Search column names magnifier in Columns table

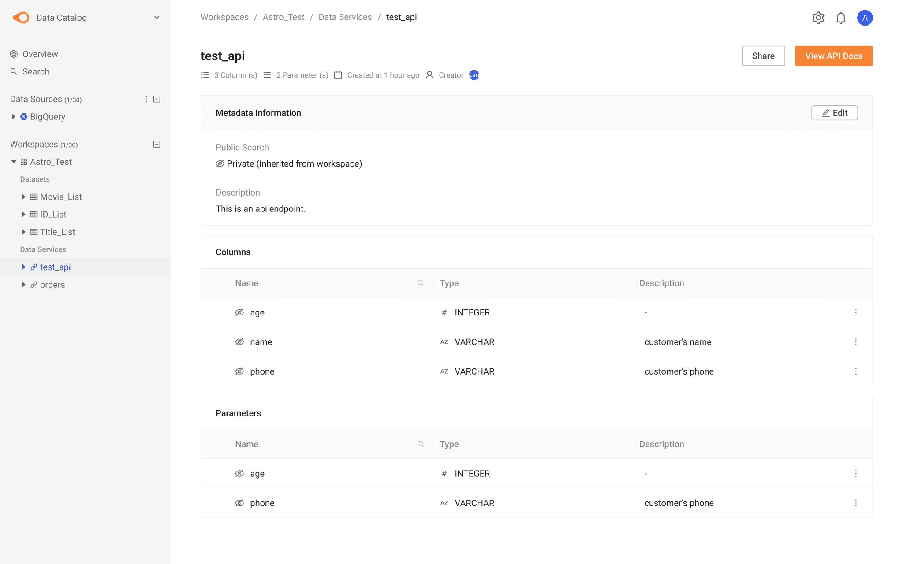(421, 283)
